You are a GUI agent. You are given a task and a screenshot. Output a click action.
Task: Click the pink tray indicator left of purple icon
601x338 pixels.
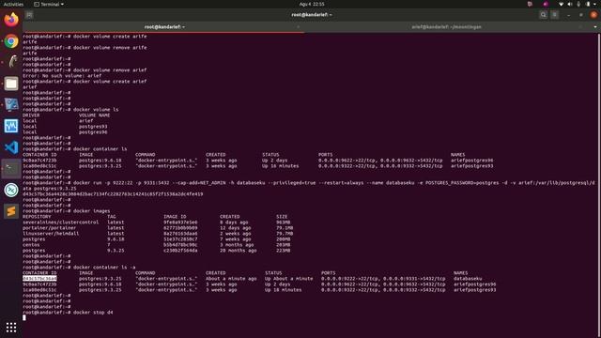pos(530,4)
